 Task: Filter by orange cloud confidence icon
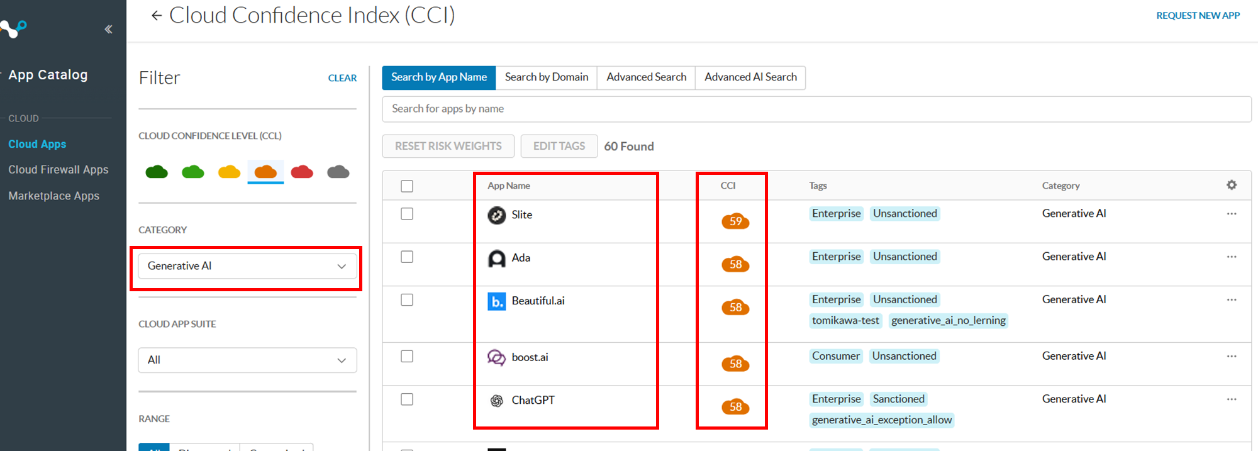point(265,172)
